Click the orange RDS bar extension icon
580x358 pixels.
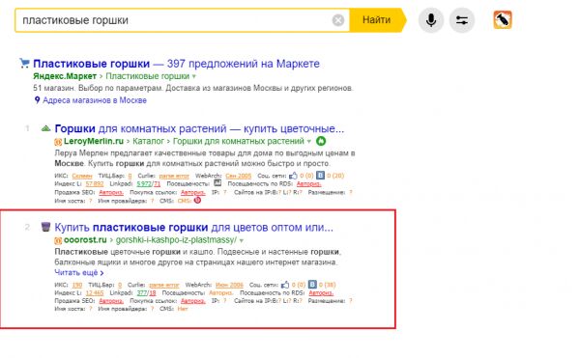point(503,19)
